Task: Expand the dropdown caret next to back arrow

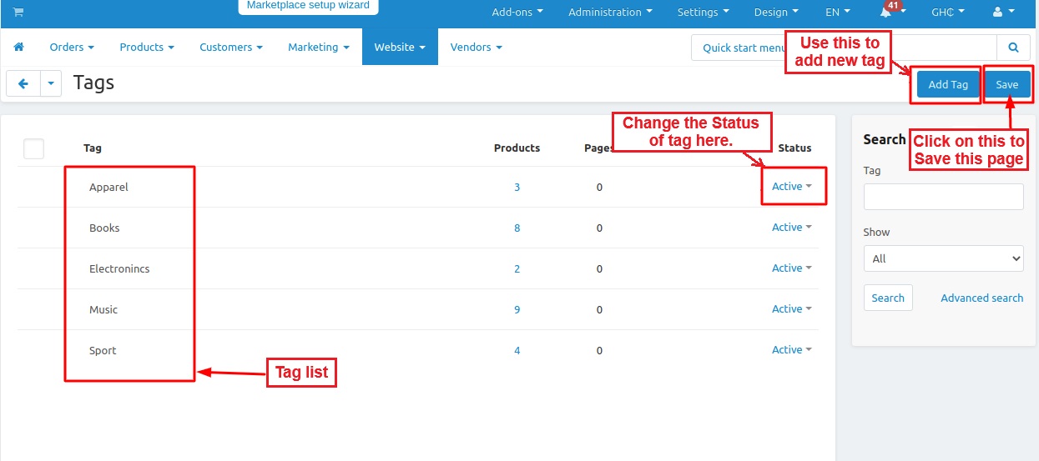Action: [52, 83]
